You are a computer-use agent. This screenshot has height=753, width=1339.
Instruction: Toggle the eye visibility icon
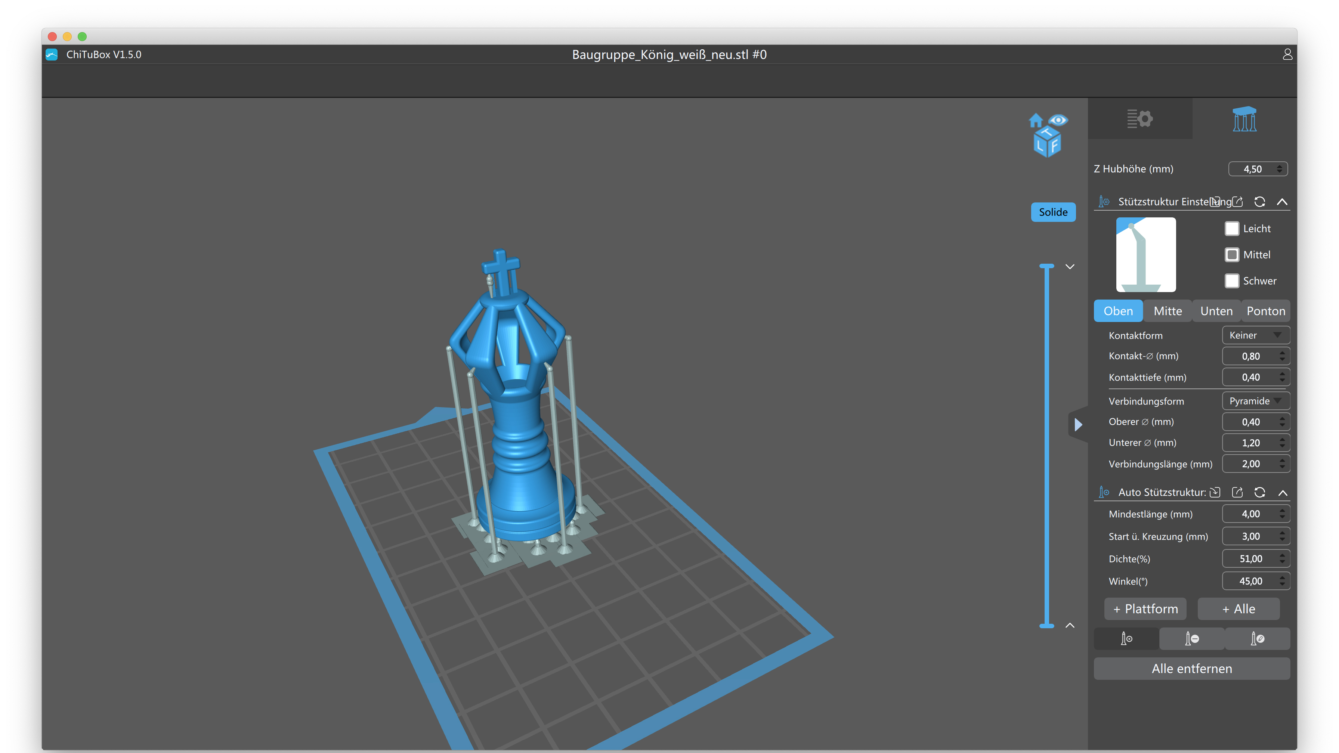[x=1058, y=120]
